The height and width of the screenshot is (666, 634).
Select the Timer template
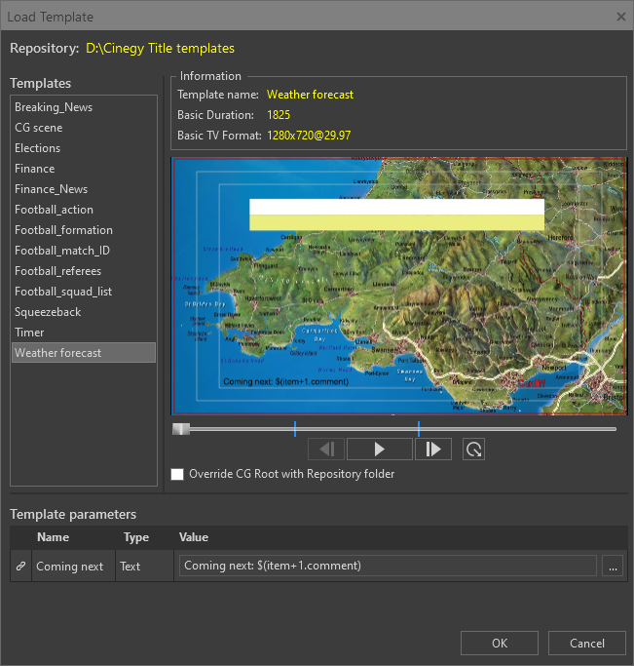click(x=29, y=333)
